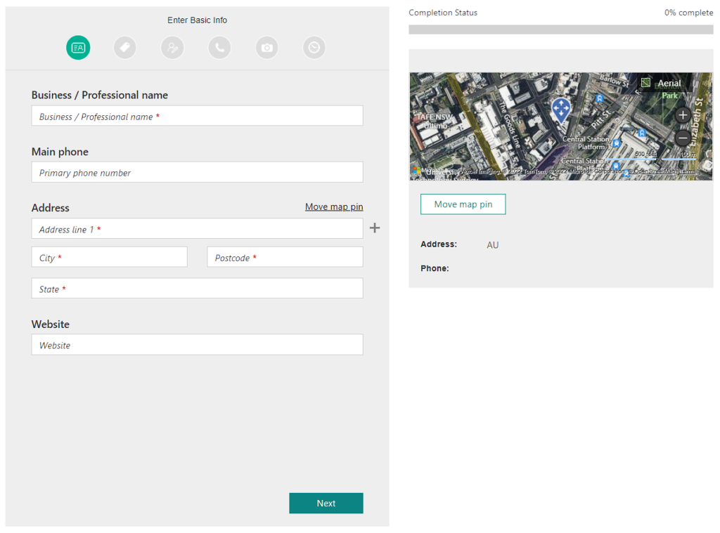The height and width of the screenshot is (533, 720).
Task: Open the tag step in the progress bar
Action: point(125,48)
